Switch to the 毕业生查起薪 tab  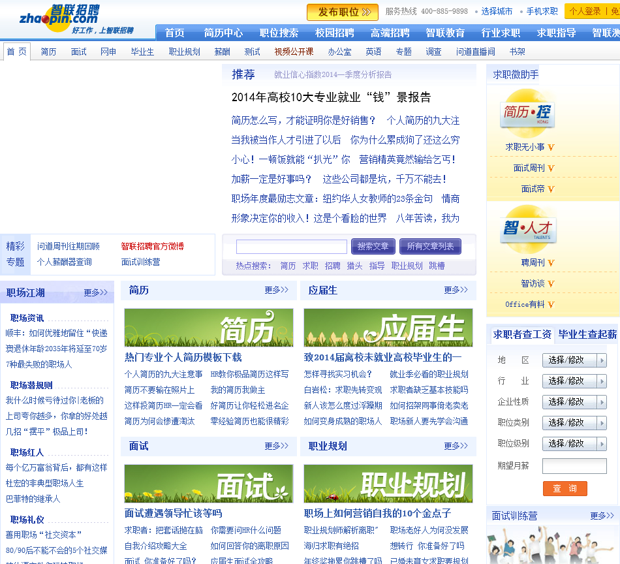587,335
